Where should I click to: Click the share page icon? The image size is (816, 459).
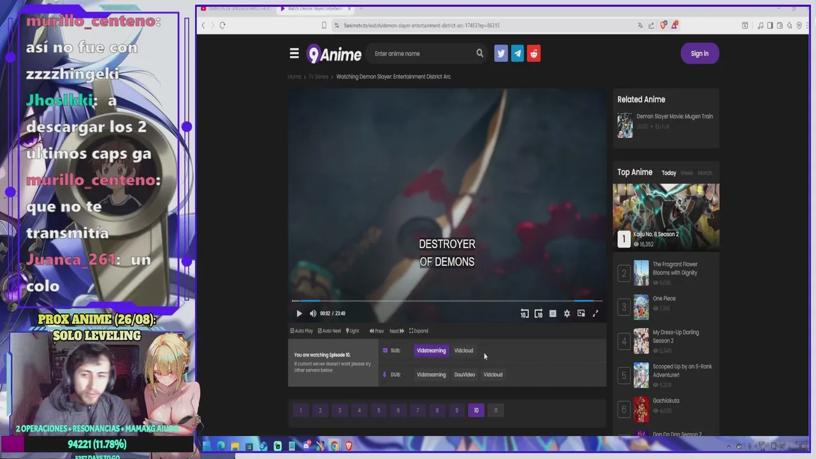pos(651,25)
